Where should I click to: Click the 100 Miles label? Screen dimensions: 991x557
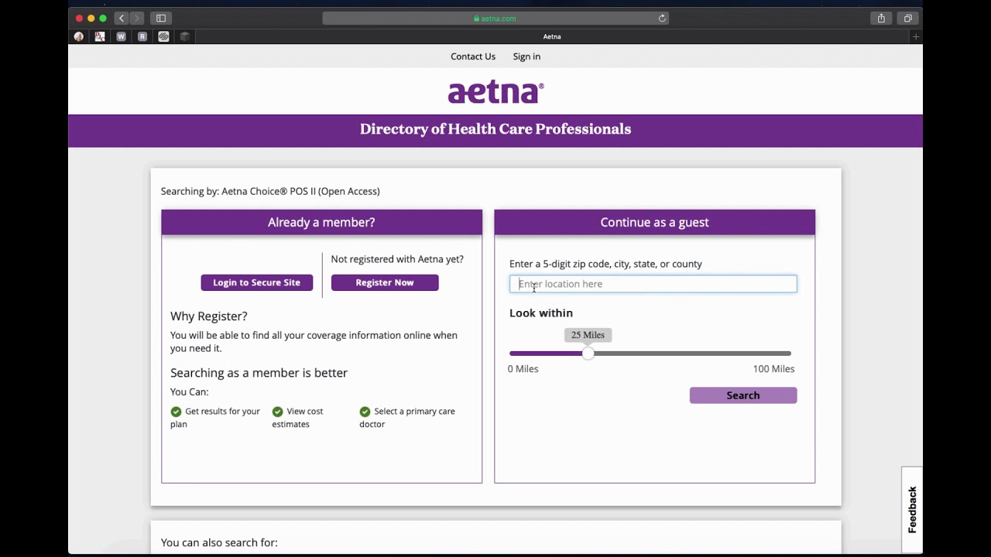pos(773,369)
